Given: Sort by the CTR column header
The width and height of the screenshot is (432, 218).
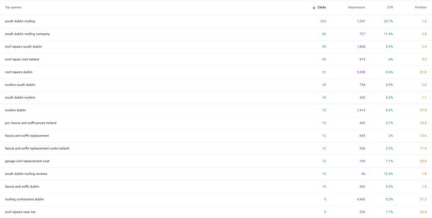Looking at the screenshot, I should click(390, 8).
